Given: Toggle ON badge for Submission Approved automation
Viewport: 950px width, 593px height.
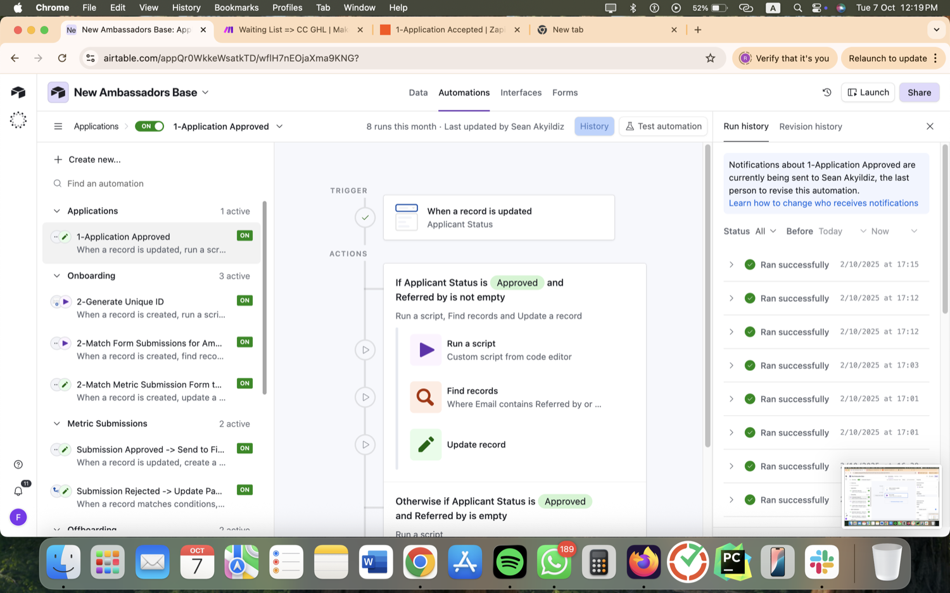Looking at the screenshot, I should [244, 448].
